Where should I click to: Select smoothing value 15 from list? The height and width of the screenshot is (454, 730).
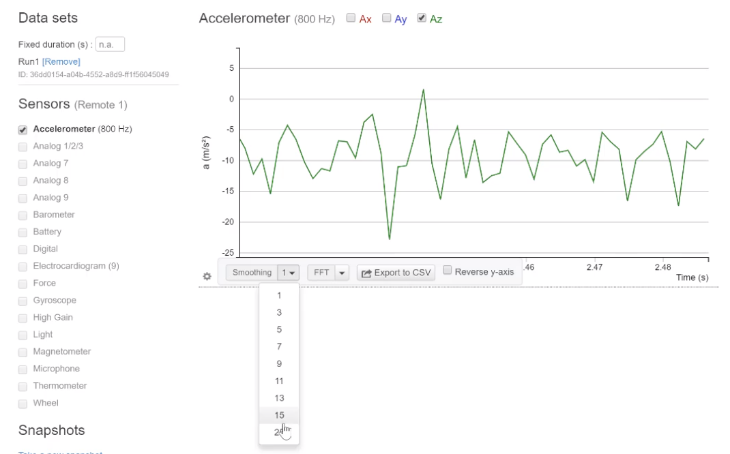pyautogui.click(x=279, y=415)
